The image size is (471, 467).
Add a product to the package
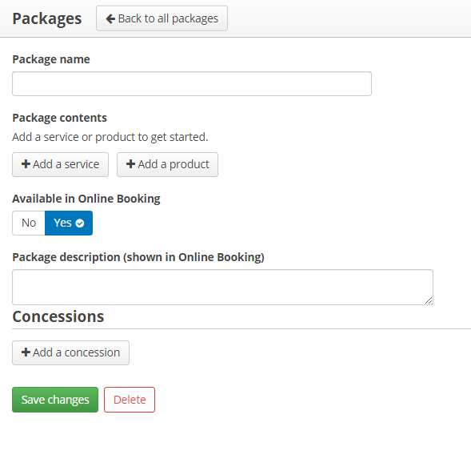(168, 164)
